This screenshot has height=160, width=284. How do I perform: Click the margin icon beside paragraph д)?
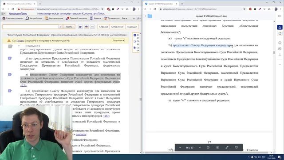click(10, 58)
